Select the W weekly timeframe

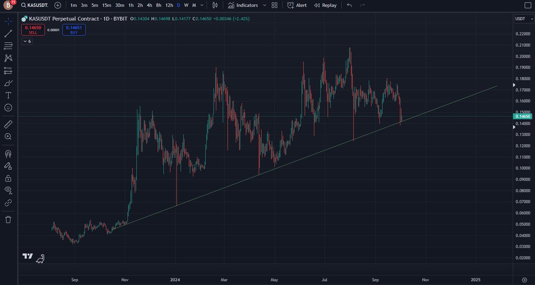click(186, 5)
